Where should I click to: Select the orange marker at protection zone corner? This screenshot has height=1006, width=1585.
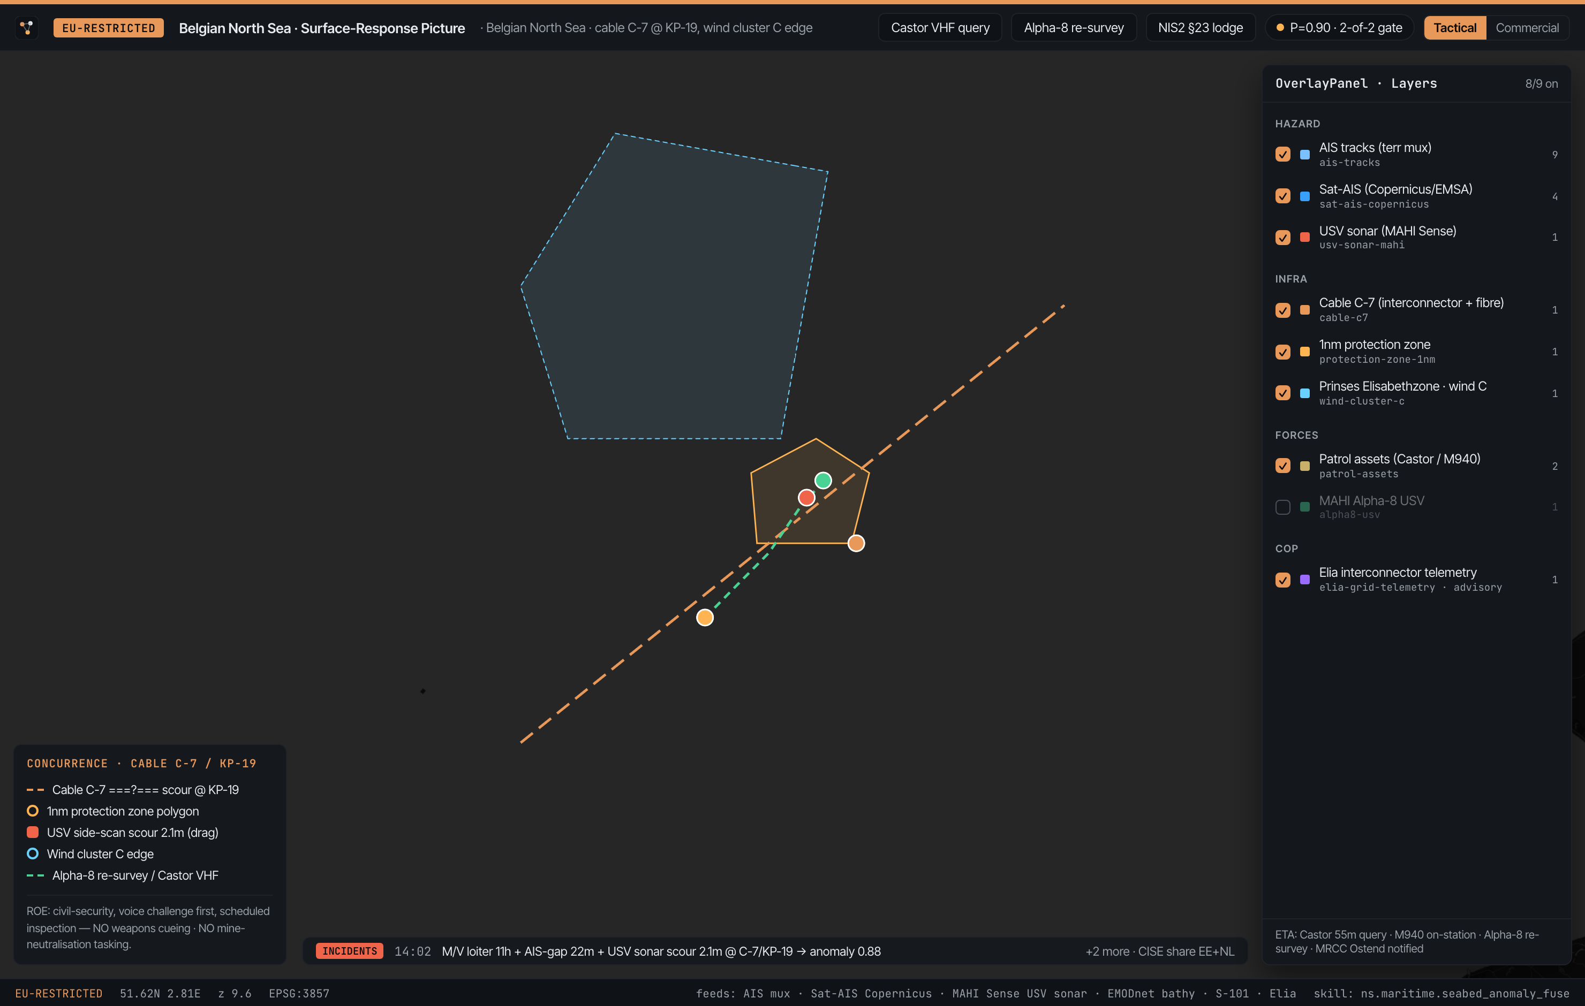pyautogui.click(x=856, y=543)
